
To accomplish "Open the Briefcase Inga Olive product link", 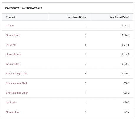I will [x=17, y=73].
